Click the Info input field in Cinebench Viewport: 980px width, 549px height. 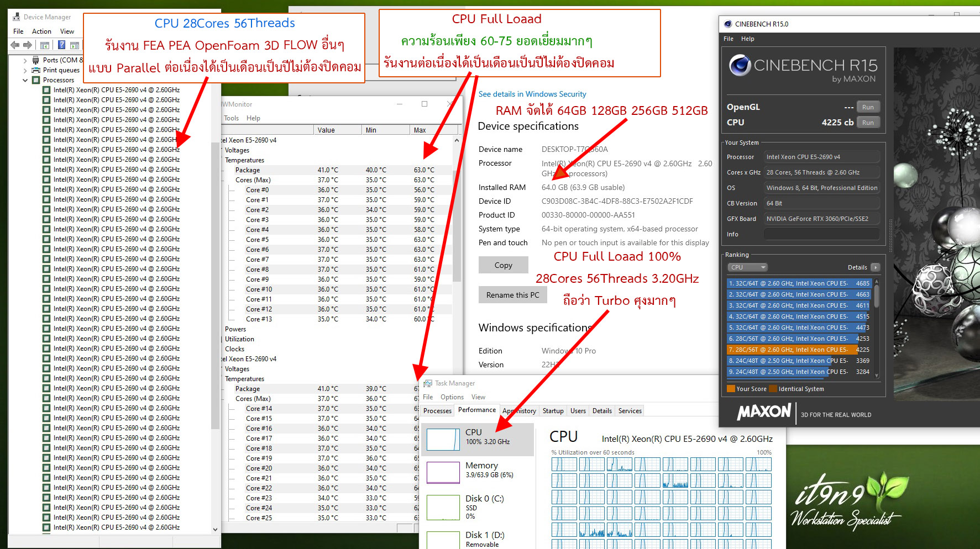821,234
